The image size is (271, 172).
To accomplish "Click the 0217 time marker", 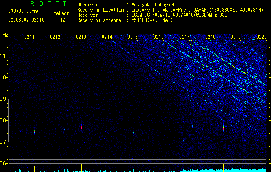I will 184,37.
